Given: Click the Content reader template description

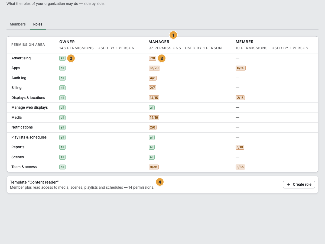Looking at the screenshot, I should 82,187.
